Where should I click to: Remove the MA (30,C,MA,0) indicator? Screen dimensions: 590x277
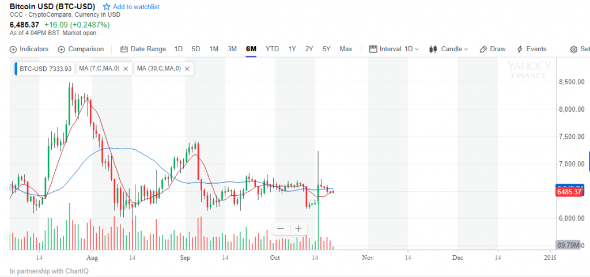[187, 69]
